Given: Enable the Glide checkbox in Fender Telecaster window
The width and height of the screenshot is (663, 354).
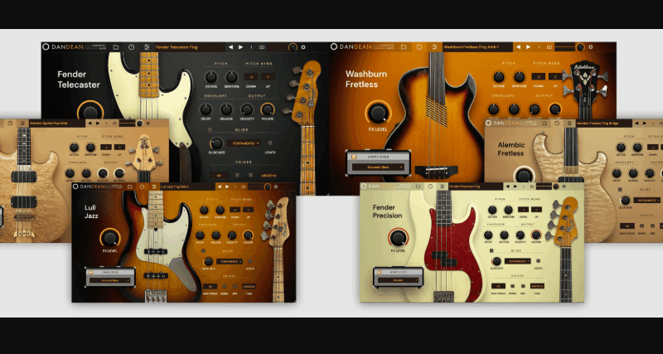Looking at the screenshot, I should click(211, 130).
